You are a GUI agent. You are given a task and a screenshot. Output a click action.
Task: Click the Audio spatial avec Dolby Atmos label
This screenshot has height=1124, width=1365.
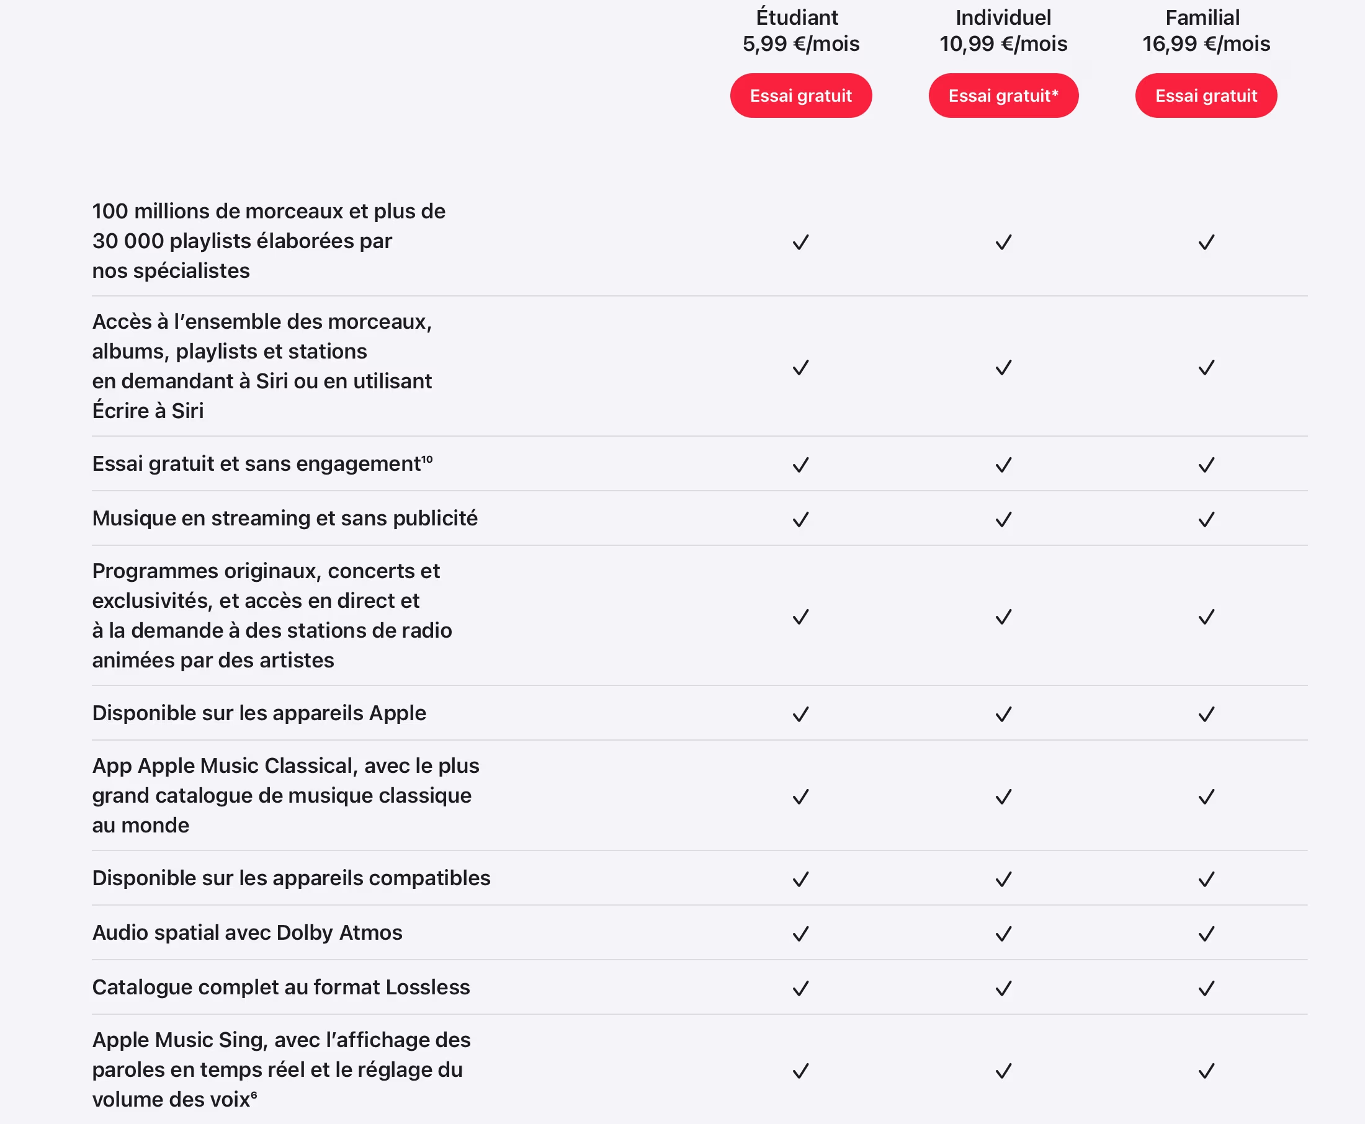coord(248,932)
